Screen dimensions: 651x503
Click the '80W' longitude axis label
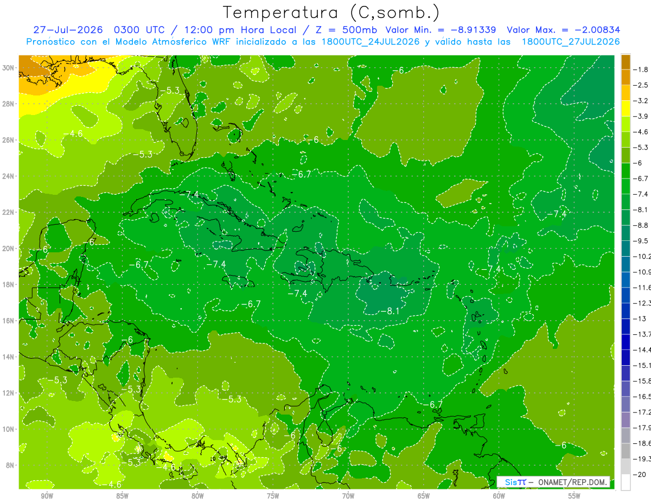tap(197, 496)
